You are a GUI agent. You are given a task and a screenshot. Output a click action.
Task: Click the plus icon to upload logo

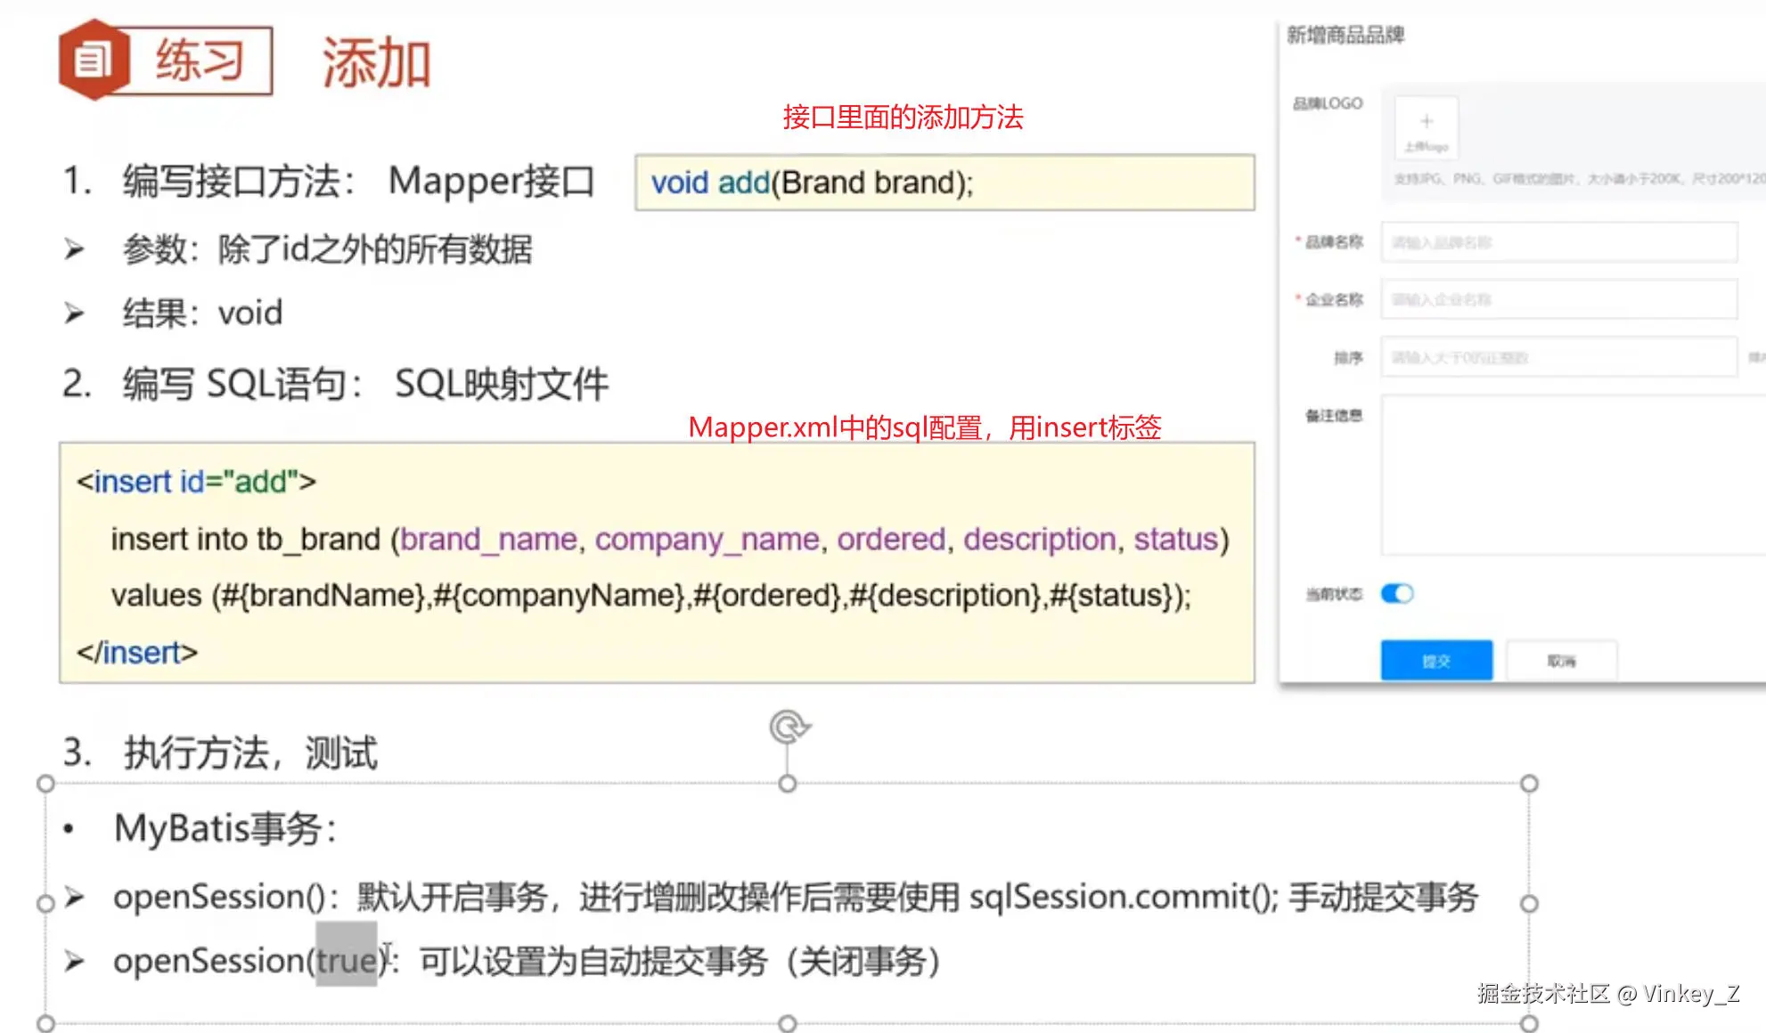coord(1426,122)
